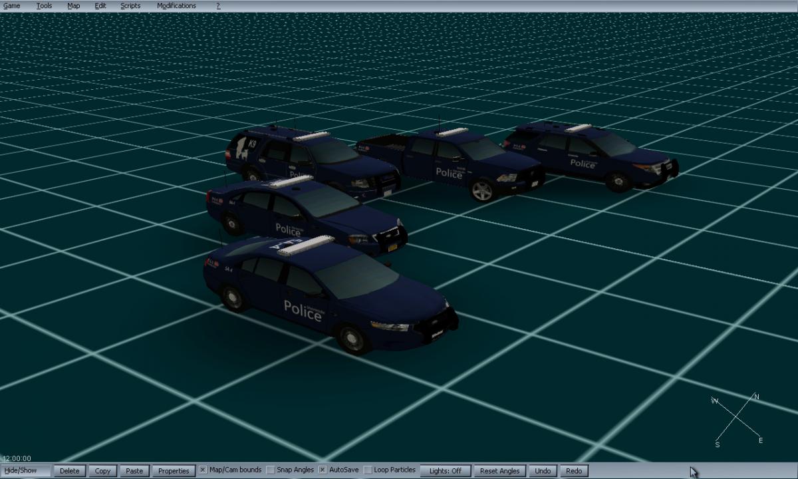
Task: Open the Tools menu
Action: click(x=44, y=5)
